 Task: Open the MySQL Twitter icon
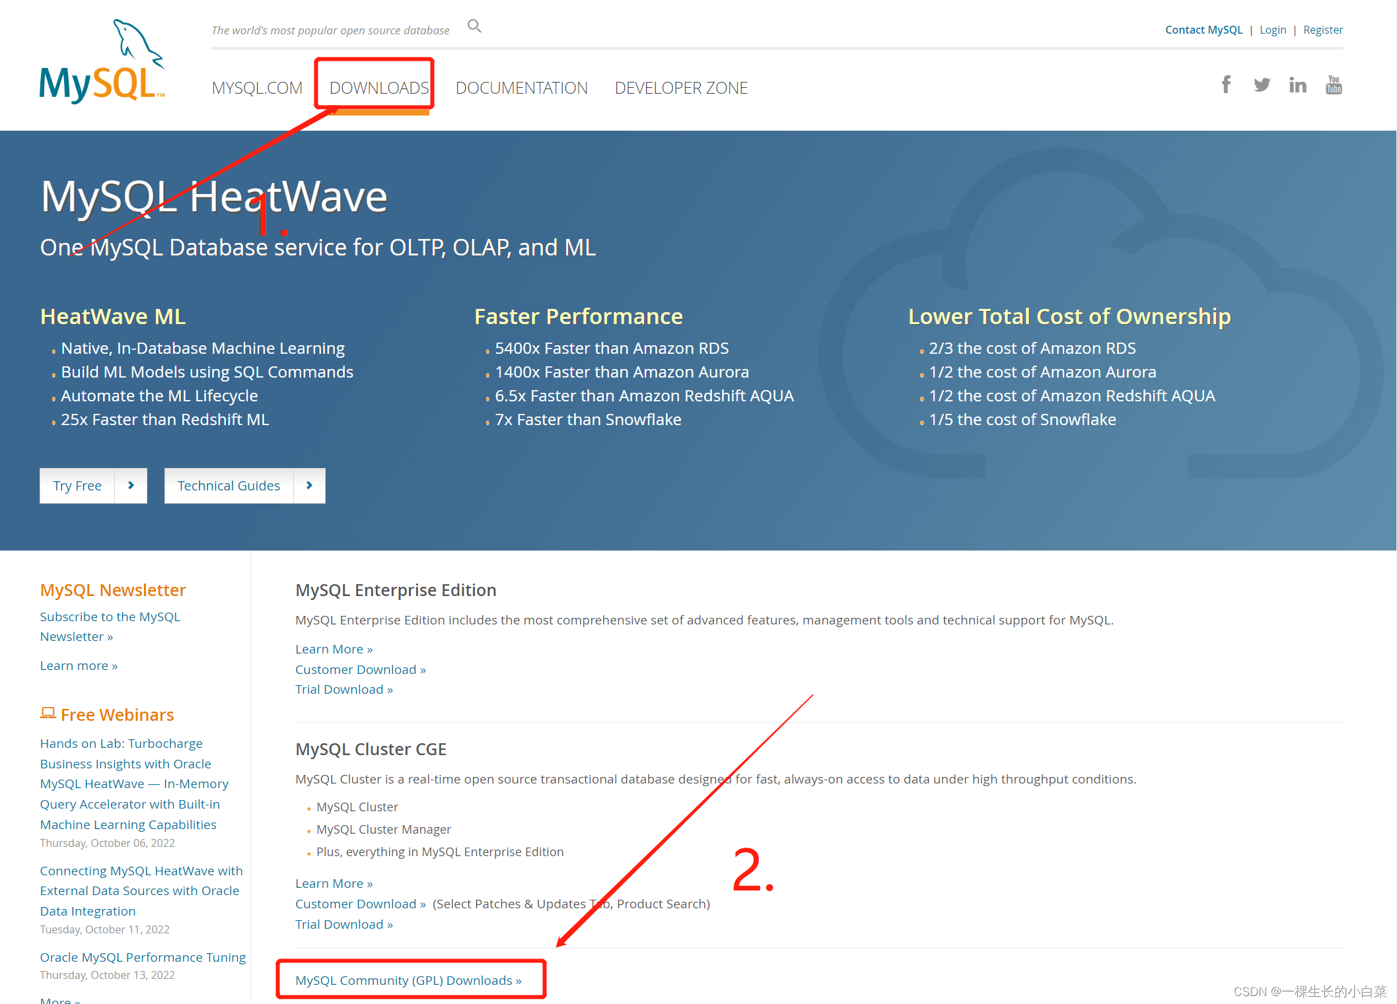(1262, 85)
